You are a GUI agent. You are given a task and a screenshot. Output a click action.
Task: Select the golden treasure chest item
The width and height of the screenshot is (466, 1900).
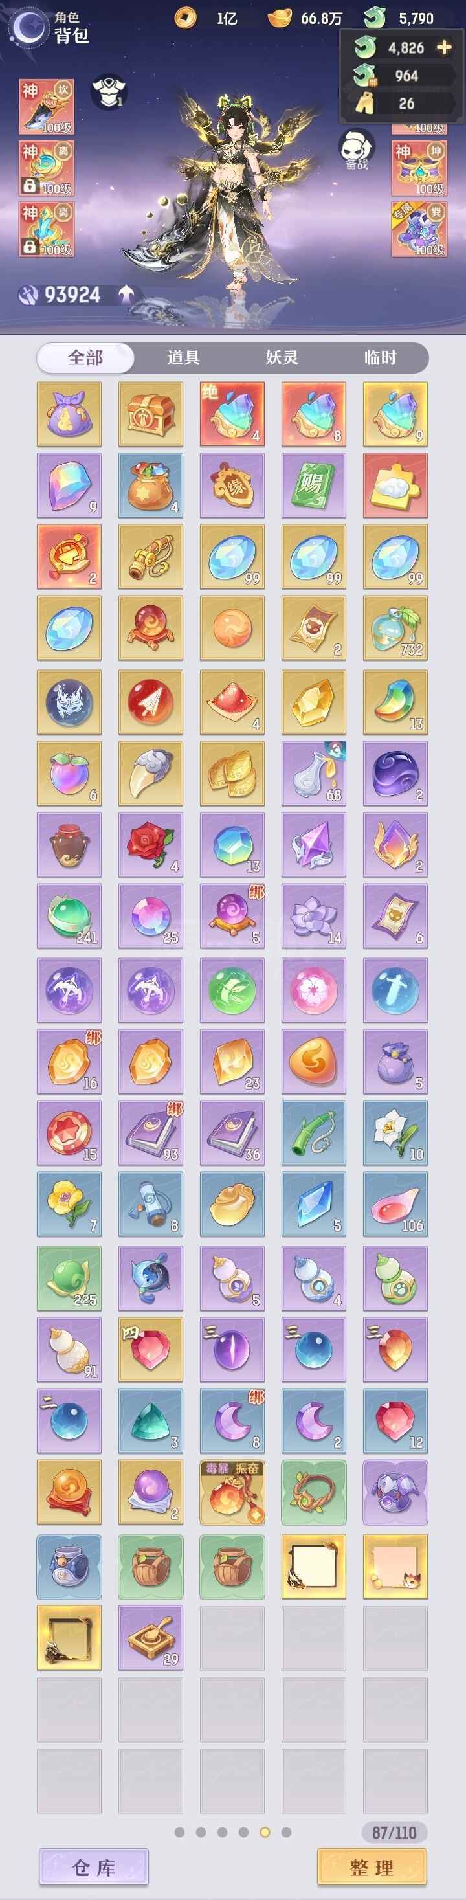(150, 414)
